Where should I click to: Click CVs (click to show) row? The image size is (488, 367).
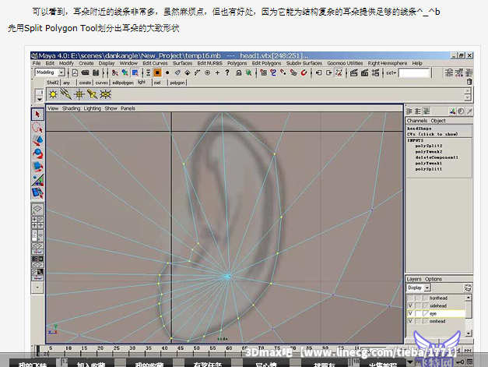coord(432,134)
